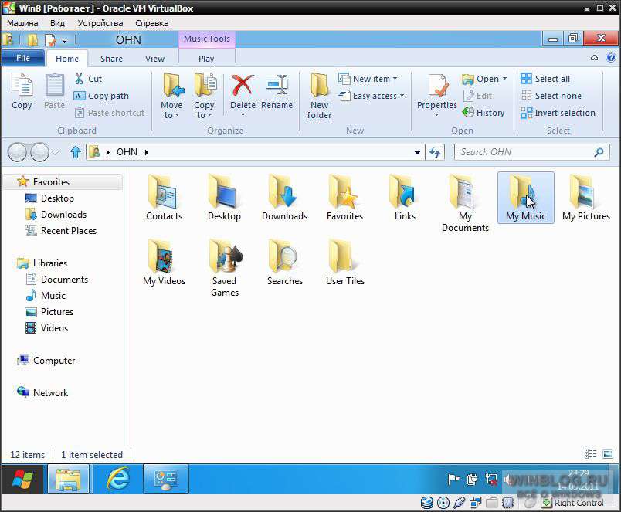
Task: Click Copy path in Clipboard group
Action: 101,96
